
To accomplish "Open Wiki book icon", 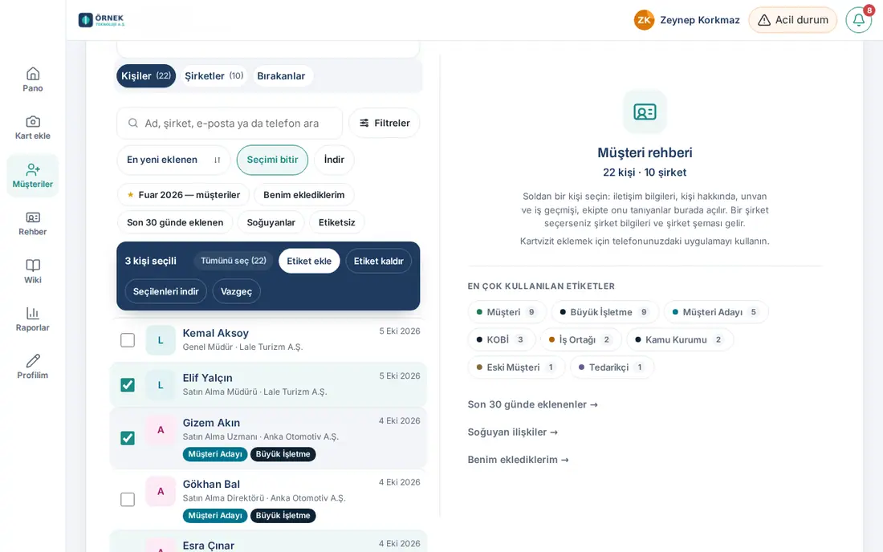I will point(33,266).
